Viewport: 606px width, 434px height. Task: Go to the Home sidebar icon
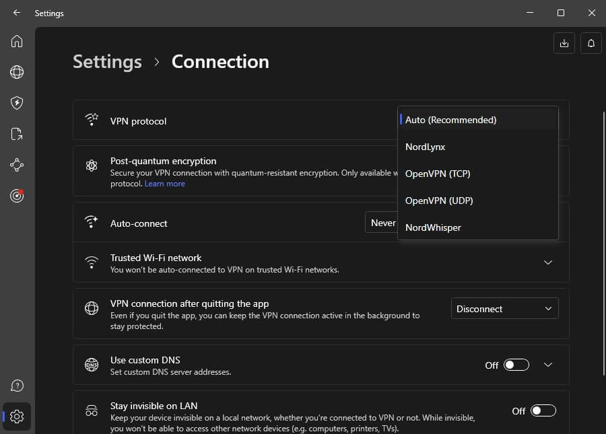[17, 41]
